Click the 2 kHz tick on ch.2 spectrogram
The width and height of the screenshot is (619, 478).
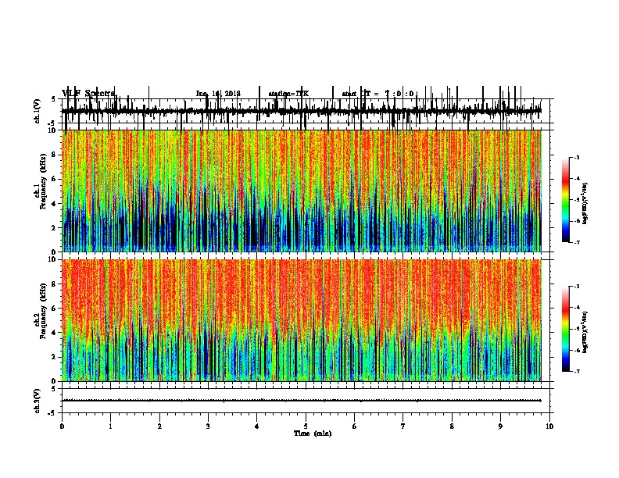[55, 357]
